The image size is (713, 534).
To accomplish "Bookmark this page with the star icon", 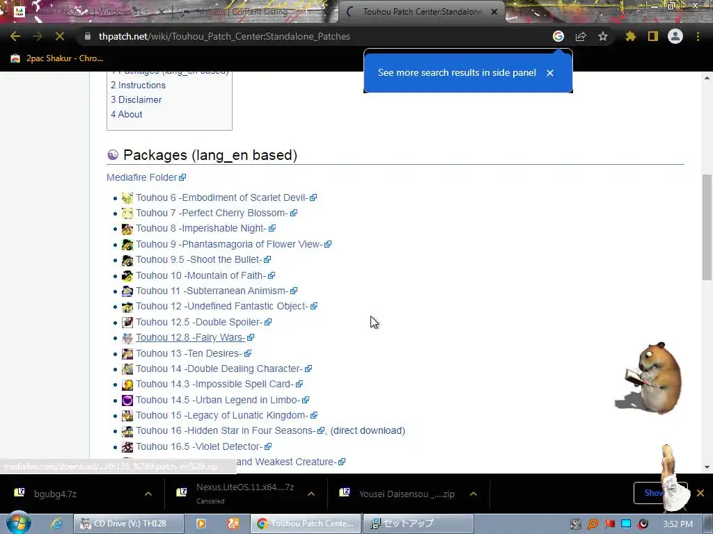I will [x=603, y=36].
